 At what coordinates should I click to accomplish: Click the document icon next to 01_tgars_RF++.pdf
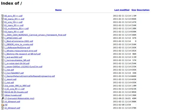tap(2, 25)
